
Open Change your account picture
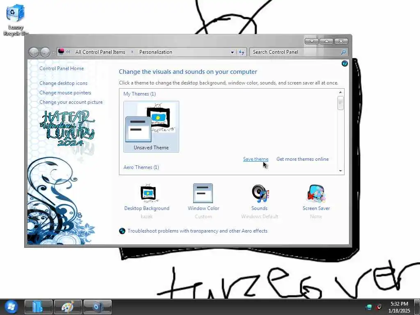71,102
